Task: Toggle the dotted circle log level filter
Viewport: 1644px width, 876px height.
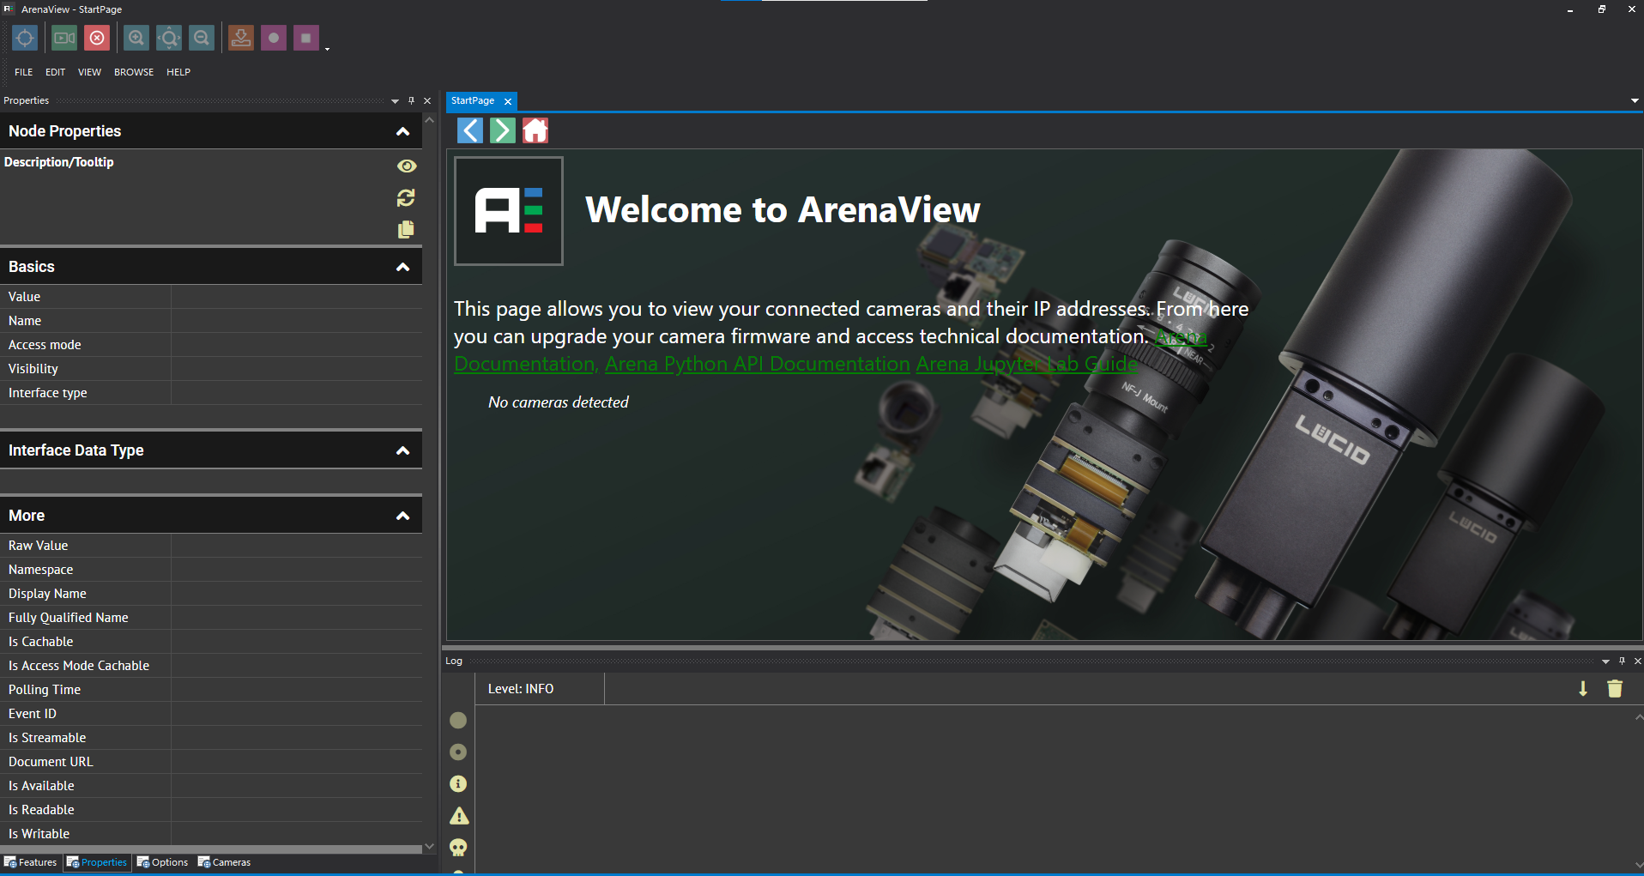Action: [x=458, y=752]
